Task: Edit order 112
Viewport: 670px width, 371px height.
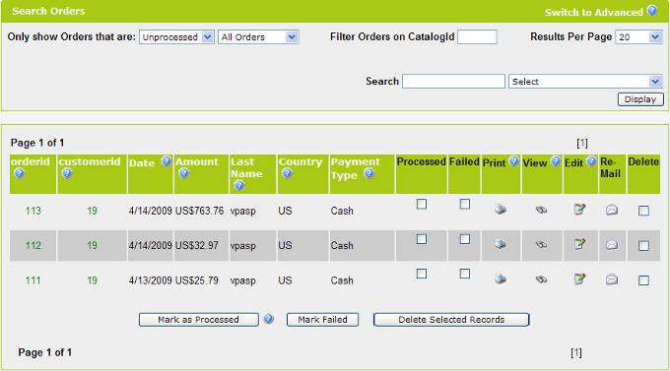Action: (x=579, y=244)
